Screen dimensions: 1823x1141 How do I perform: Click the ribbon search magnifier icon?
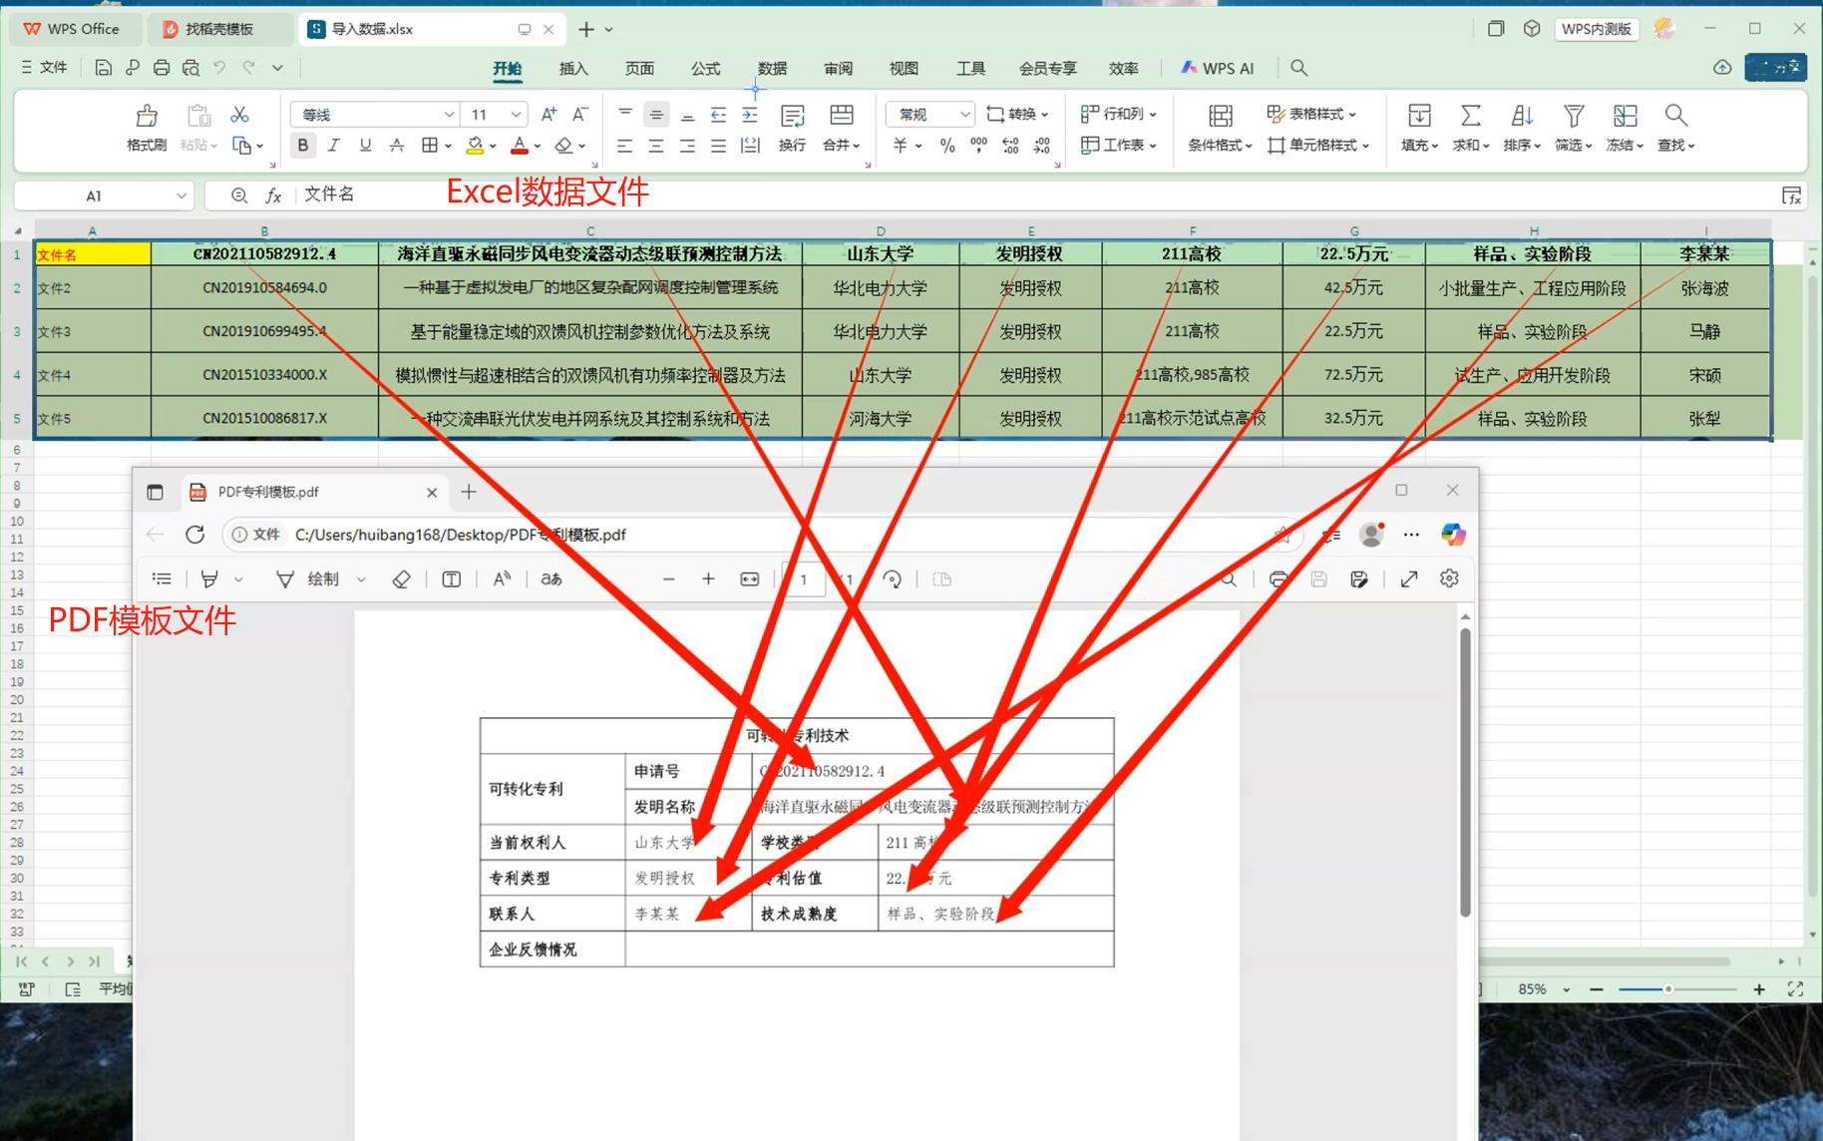[x=1298, y=68]
